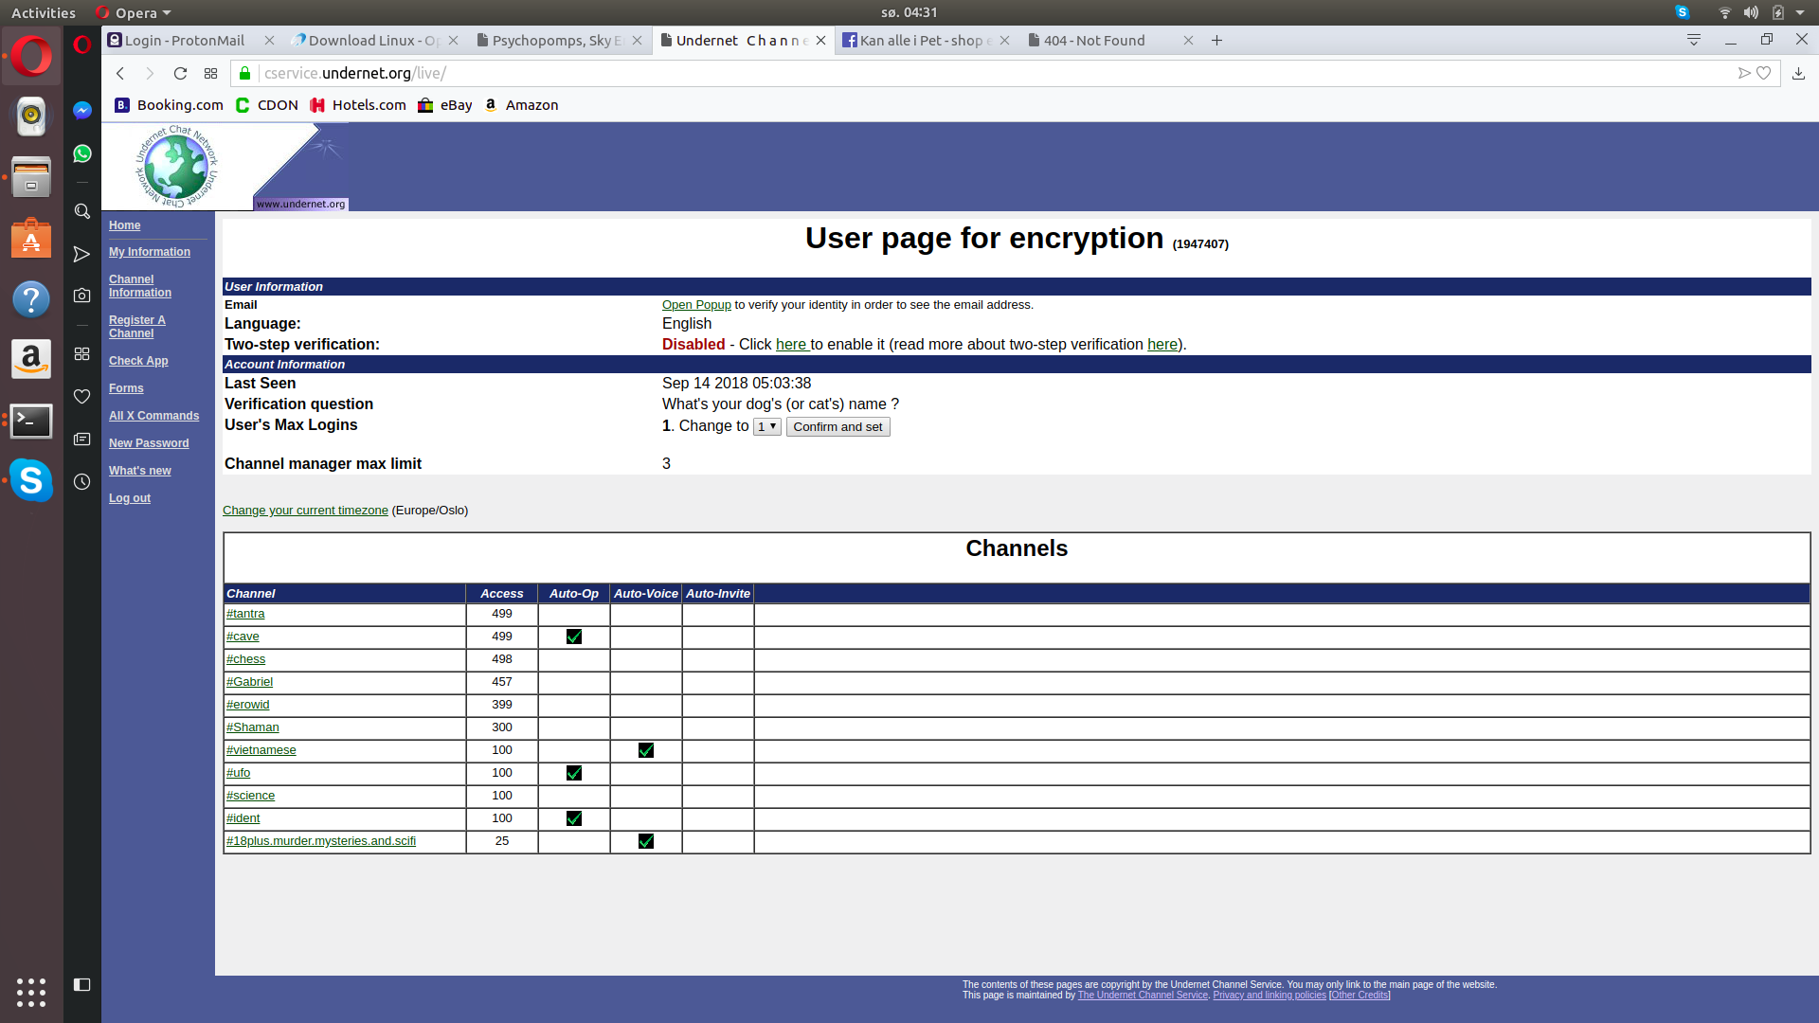Viewport: 1819px width, 1023px height.
Task: Open the #erowid channel link
Action: tap(248, 705)
